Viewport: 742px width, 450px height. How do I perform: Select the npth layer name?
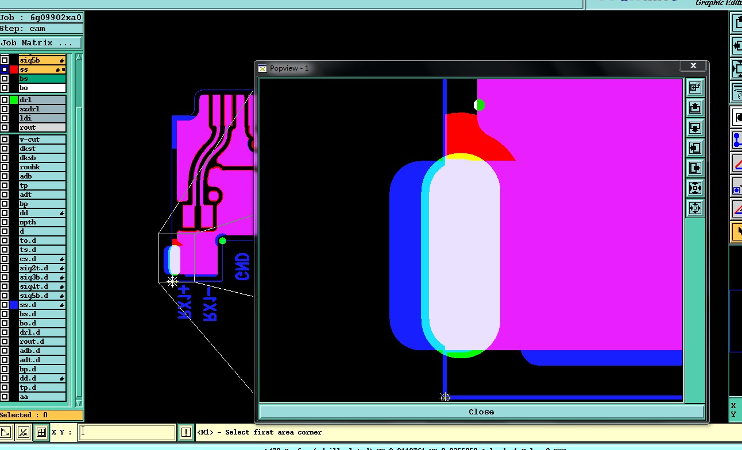coord(42,222)
